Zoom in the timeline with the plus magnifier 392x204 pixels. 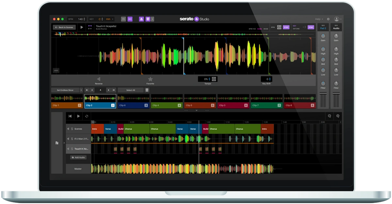[x=338, y=116]
